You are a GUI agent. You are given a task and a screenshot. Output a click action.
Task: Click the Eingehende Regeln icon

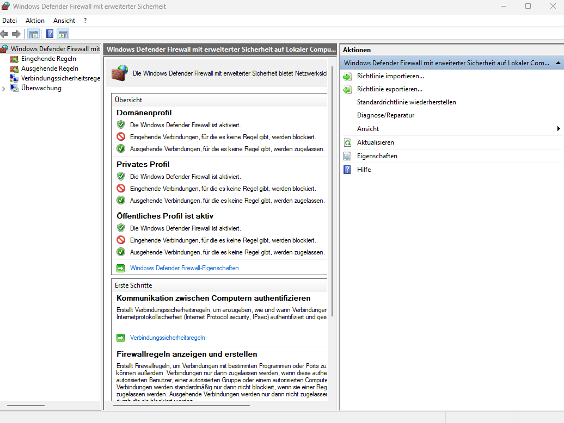14,59
